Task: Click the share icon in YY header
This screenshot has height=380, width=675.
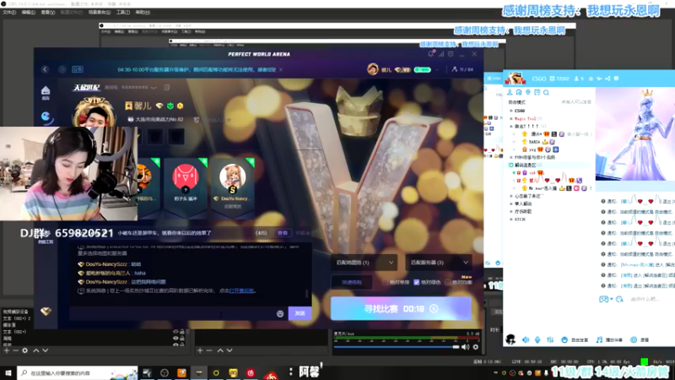Action: coord(607,79)
